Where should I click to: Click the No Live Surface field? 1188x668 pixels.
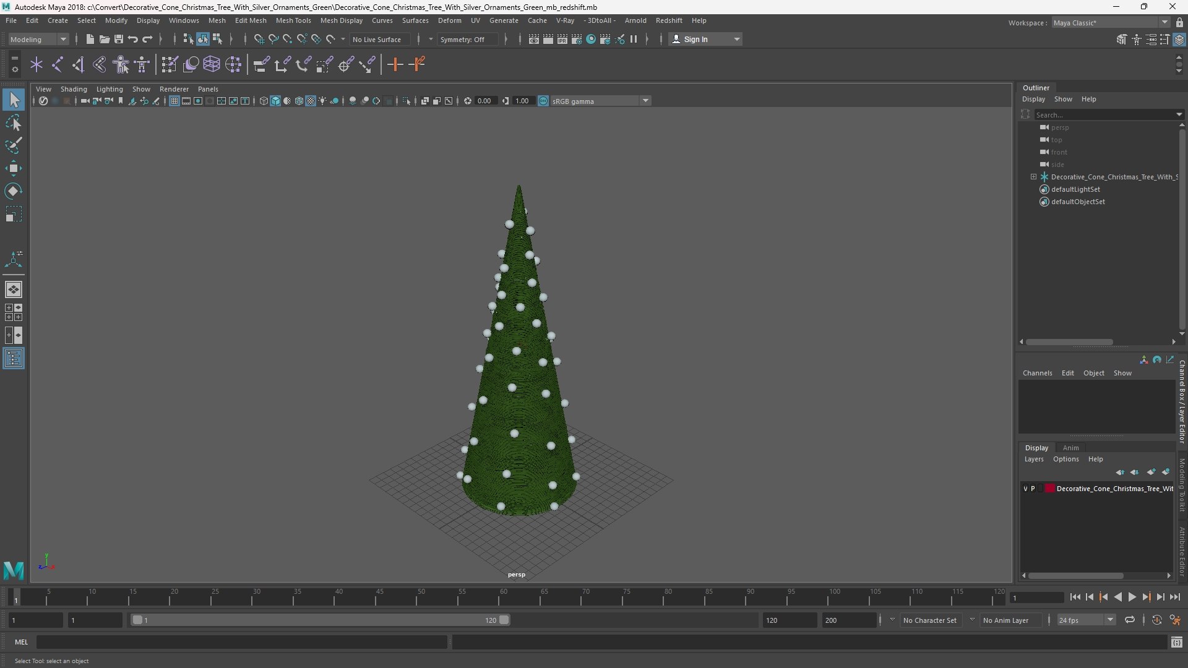(380, 39)
